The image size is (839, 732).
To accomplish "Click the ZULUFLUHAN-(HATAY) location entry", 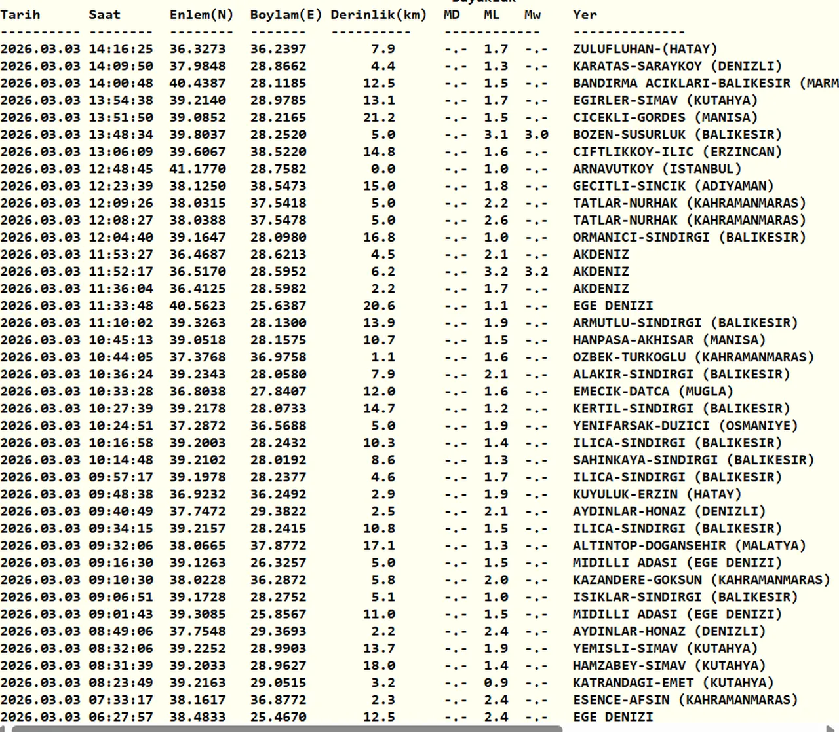I will pos(645,49).
